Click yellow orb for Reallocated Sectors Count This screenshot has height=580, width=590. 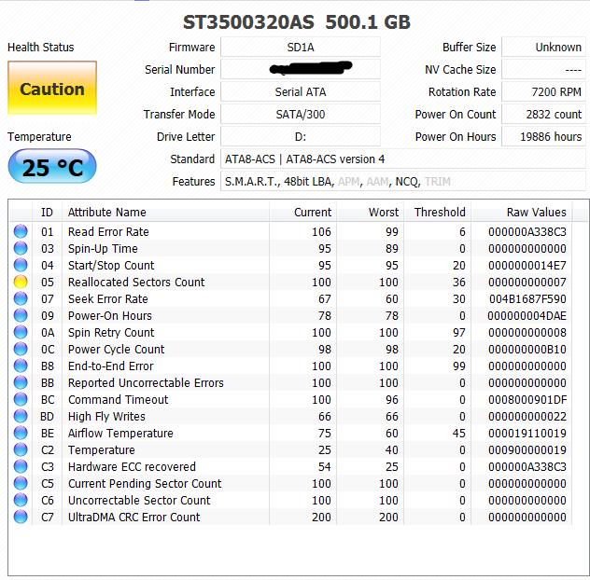pos(21,282)
